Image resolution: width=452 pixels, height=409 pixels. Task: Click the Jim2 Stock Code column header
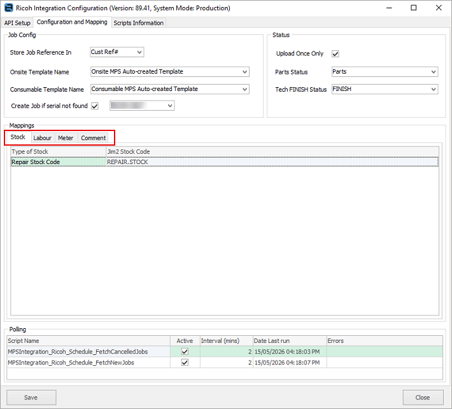point(272,151)
